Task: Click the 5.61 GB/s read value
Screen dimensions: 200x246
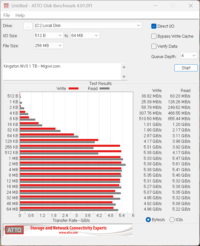Action: [181, 164]
